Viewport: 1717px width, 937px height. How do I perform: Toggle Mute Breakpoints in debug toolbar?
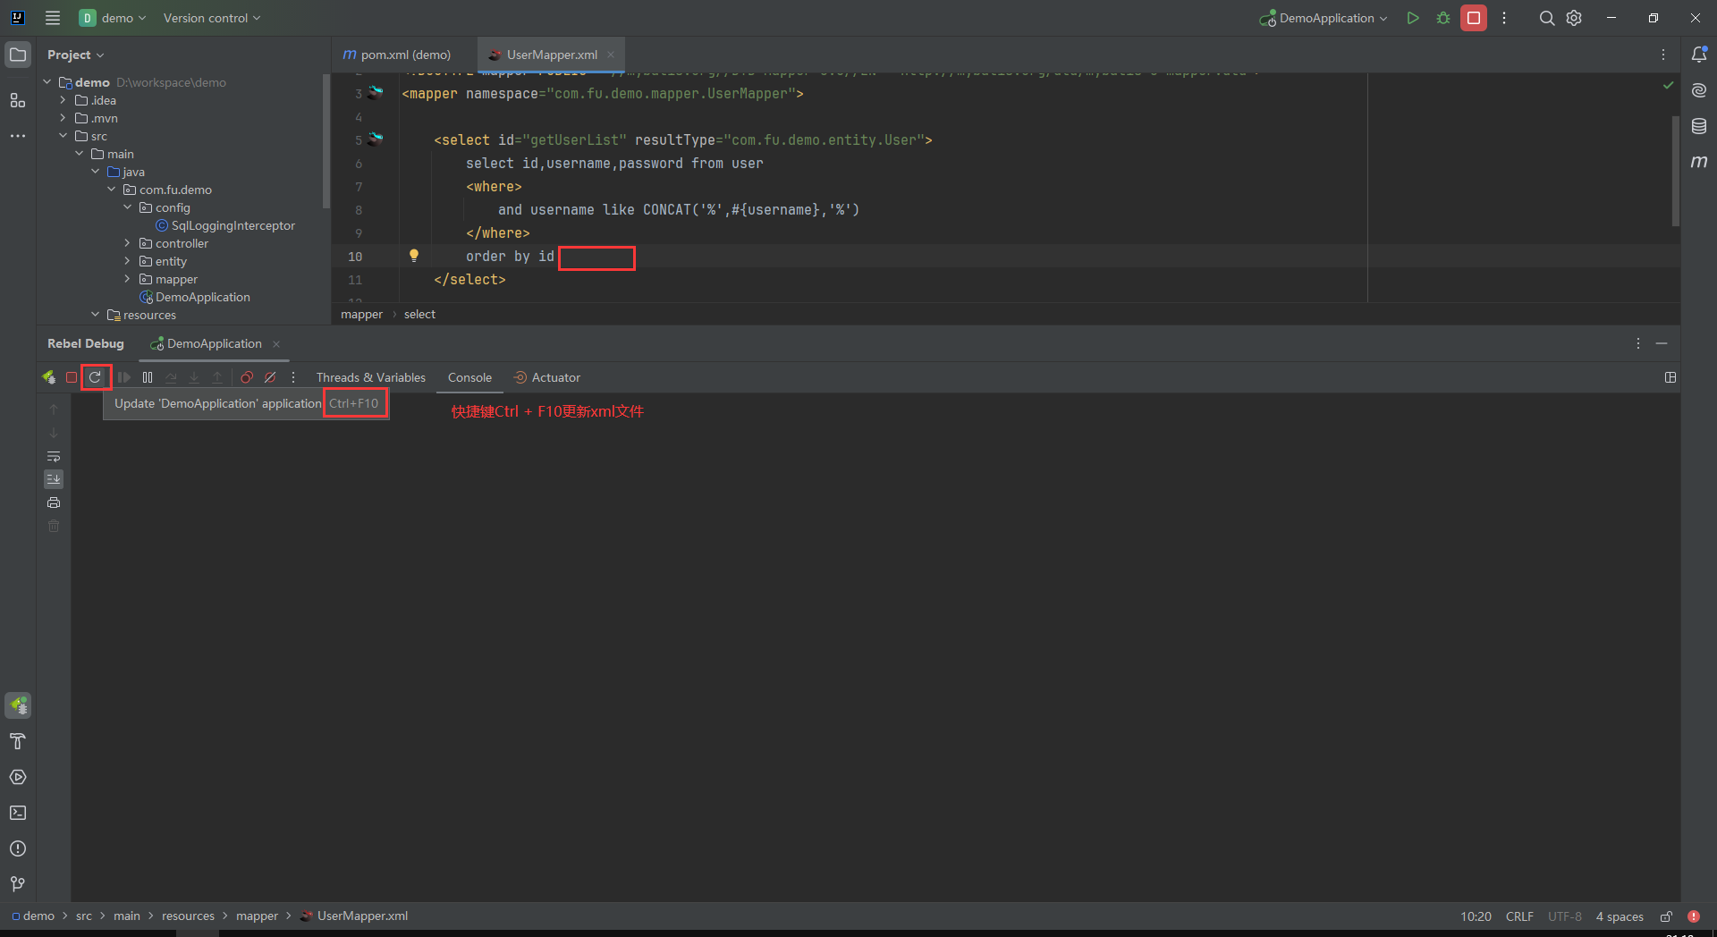271,377
